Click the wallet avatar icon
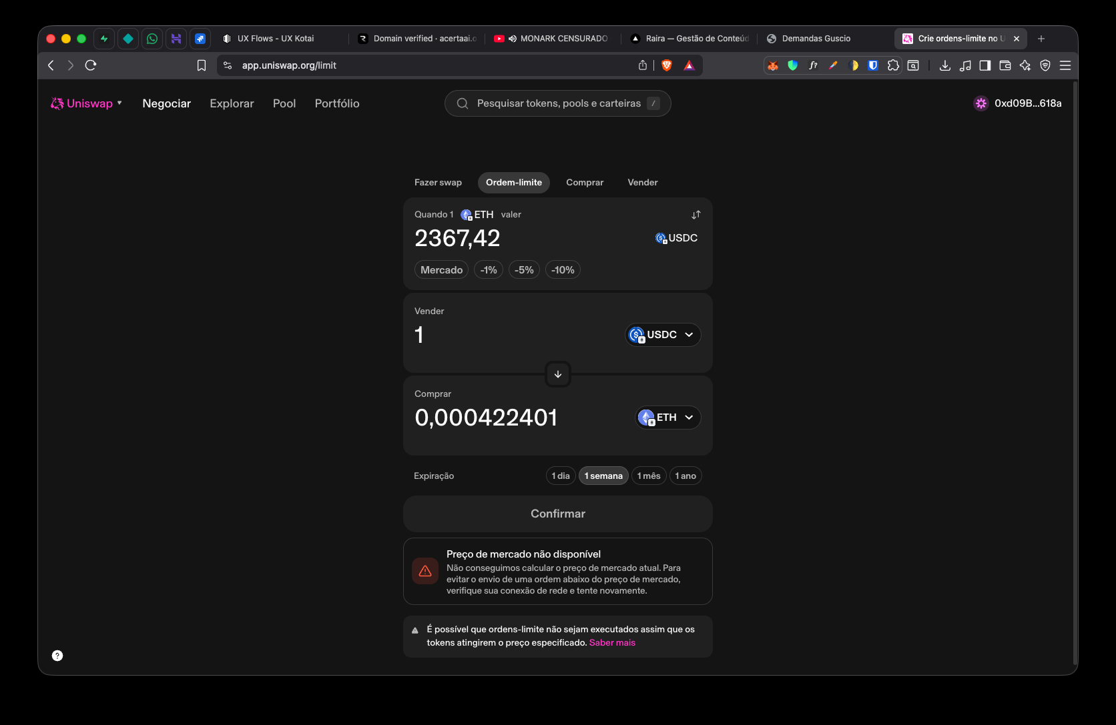 pyautogui.click(x=981, y=103)
